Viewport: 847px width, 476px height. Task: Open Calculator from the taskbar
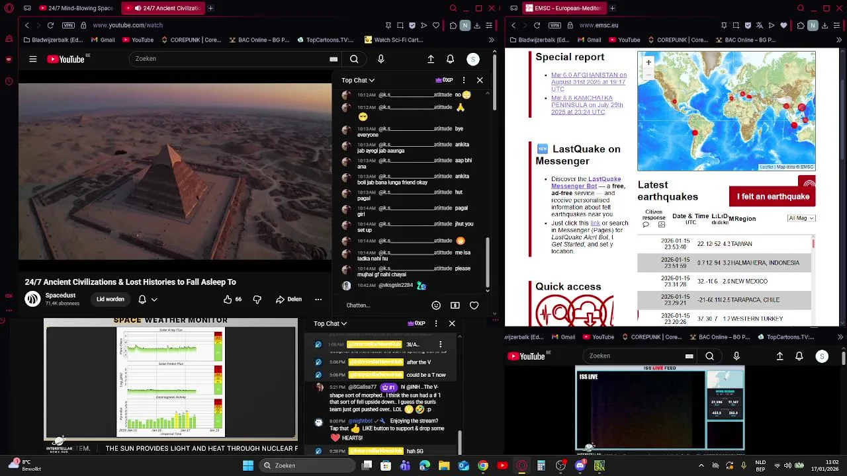tap(541, 465)
